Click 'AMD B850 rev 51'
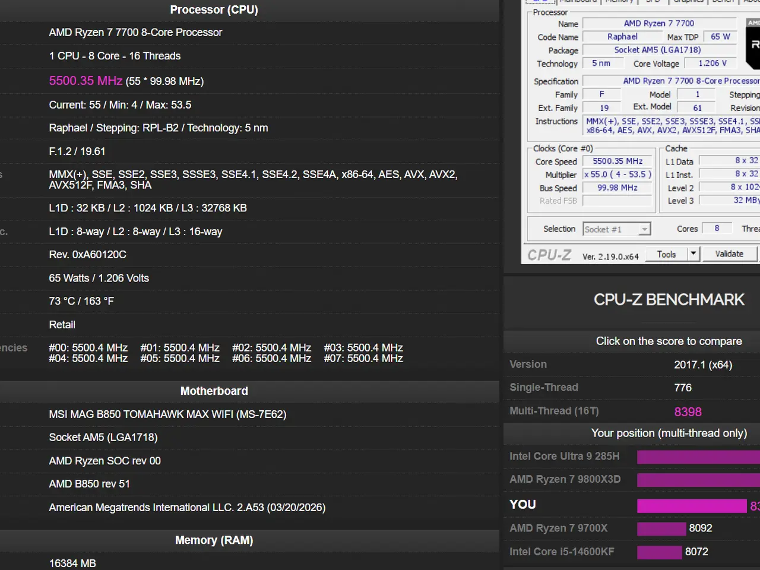 coord(89,484)
